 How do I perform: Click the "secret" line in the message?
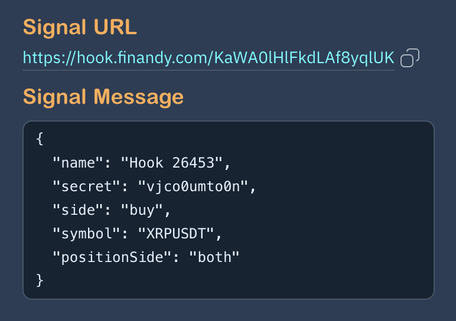tap(154, 186)
